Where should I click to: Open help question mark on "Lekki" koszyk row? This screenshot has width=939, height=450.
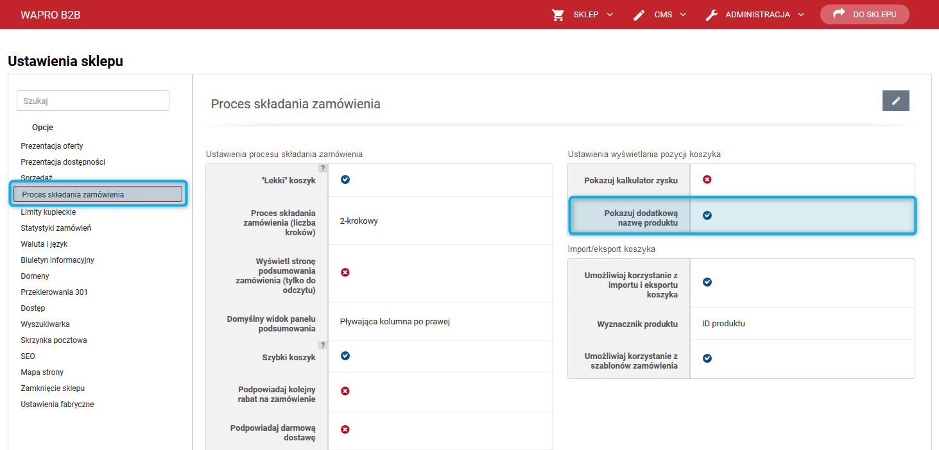pos(323,169)
